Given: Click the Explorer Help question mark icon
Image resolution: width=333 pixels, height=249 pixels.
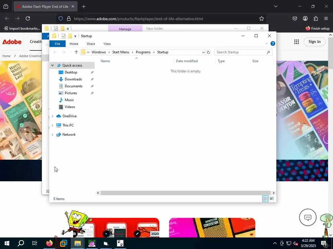Looking at the screenshot, I should click(273, 44).
